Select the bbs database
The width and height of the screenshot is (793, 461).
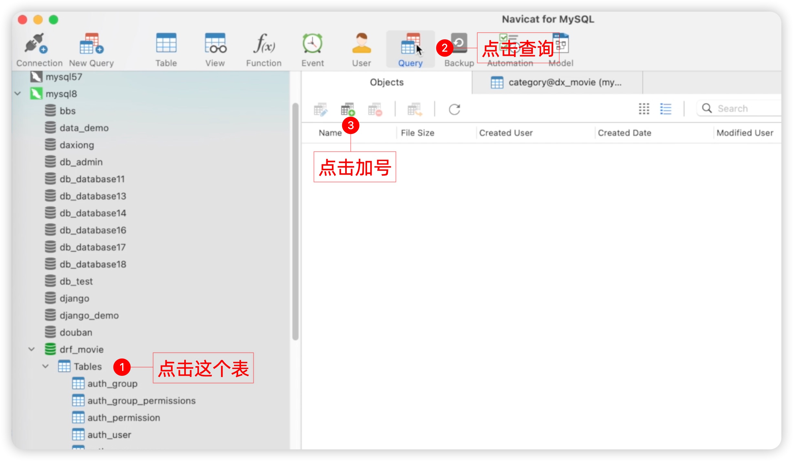(60, 111)
